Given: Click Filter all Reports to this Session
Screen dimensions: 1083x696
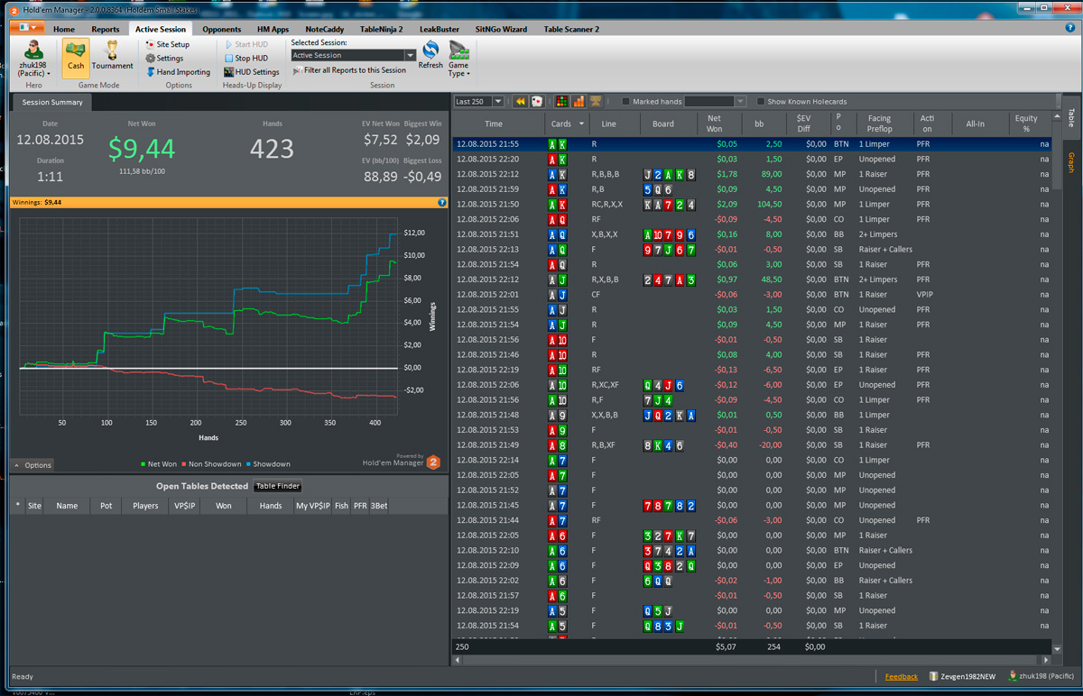Looking at the screenshot, I should pyautogui.click(x=349, y=70).
